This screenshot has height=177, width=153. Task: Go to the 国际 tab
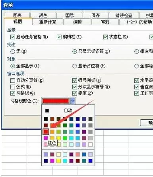click(69, 15)
